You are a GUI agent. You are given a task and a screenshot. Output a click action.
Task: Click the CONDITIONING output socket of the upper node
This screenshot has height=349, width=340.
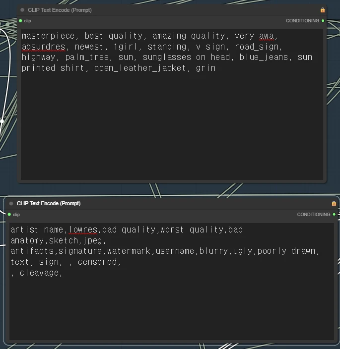[x=323, y=21]
